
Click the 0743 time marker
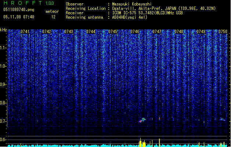click(69, 32)
